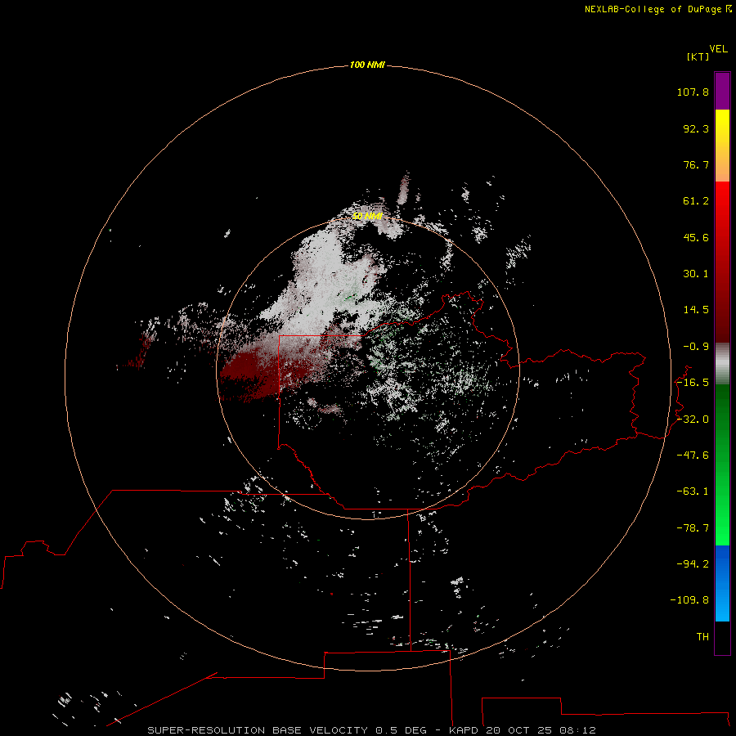Click the -32.0 velocity scale value

point(693,420)
